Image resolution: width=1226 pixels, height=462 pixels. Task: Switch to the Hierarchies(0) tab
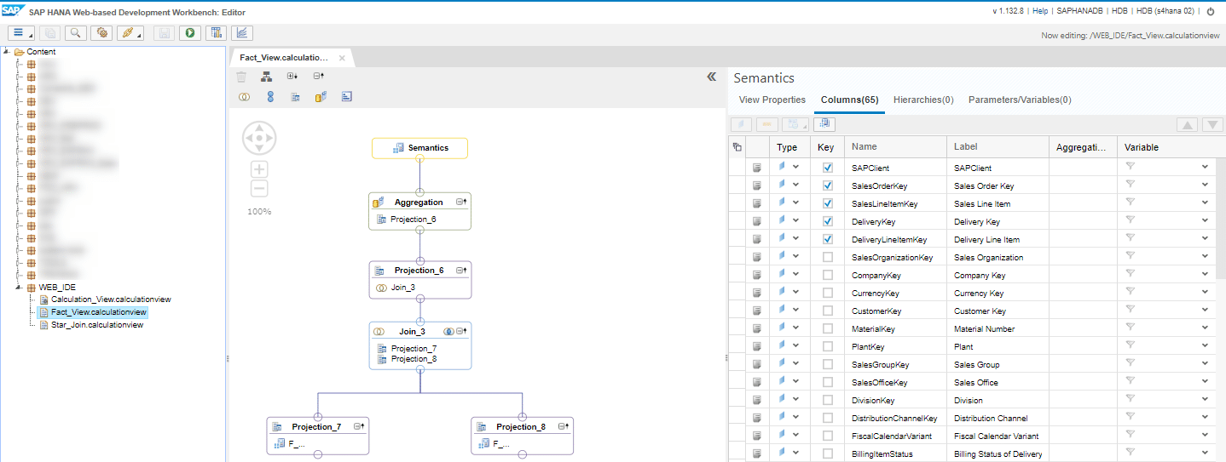click(923, 100)
